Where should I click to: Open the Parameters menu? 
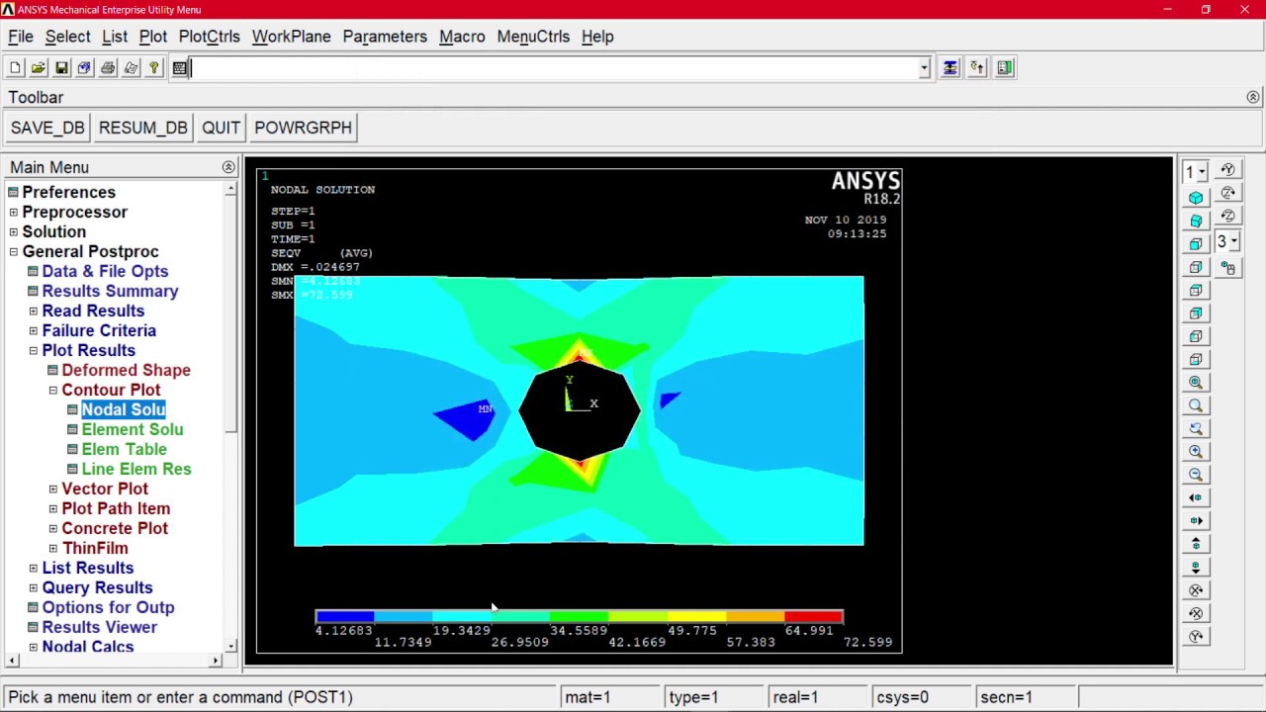click(x=385, y=37)
